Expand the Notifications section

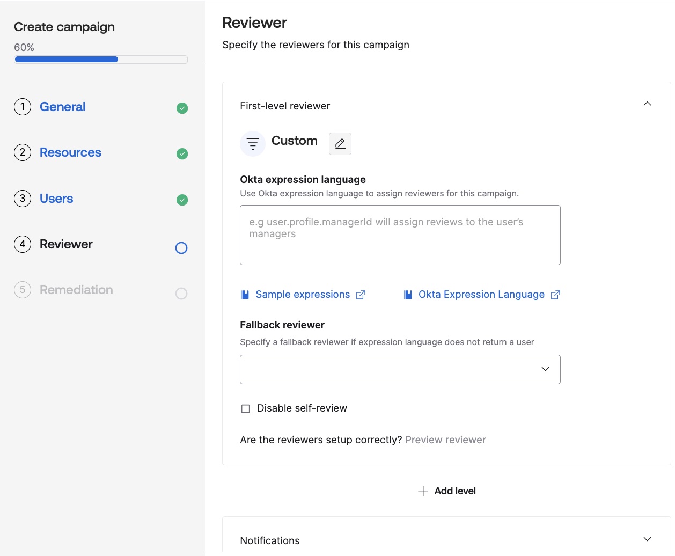pos(648,539)
